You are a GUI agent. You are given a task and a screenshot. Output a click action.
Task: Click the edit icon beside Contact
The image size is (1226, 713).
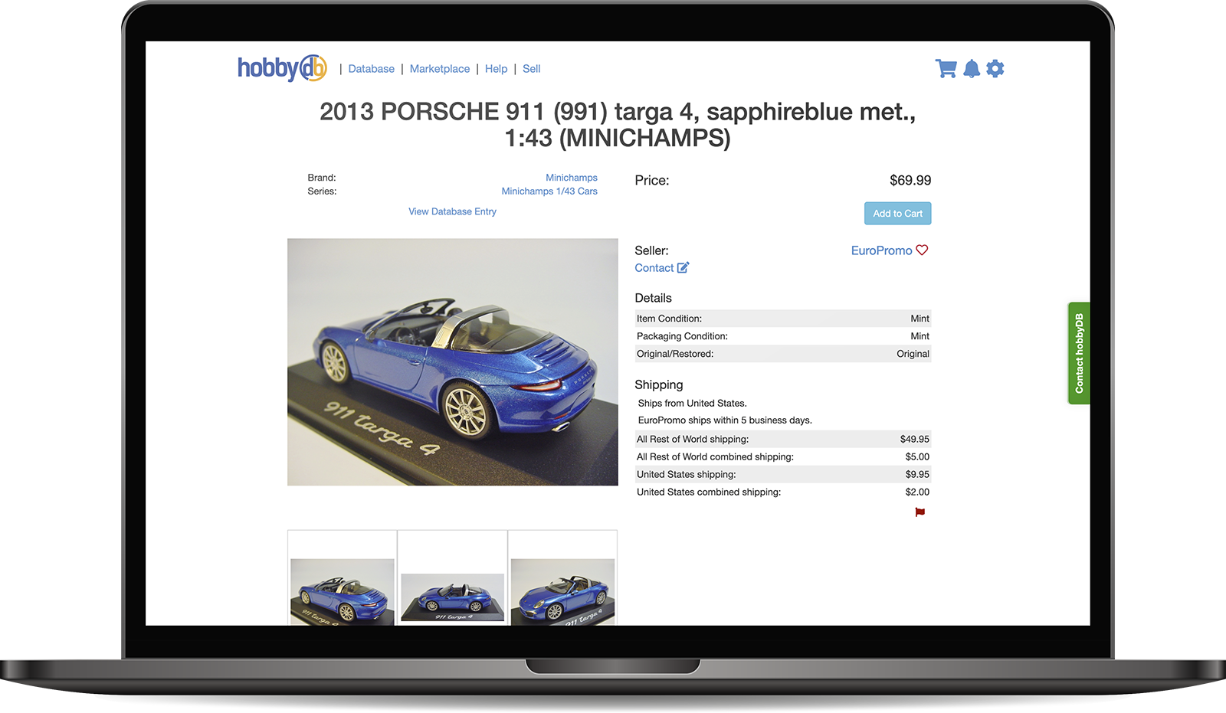[x=683, y=268]
